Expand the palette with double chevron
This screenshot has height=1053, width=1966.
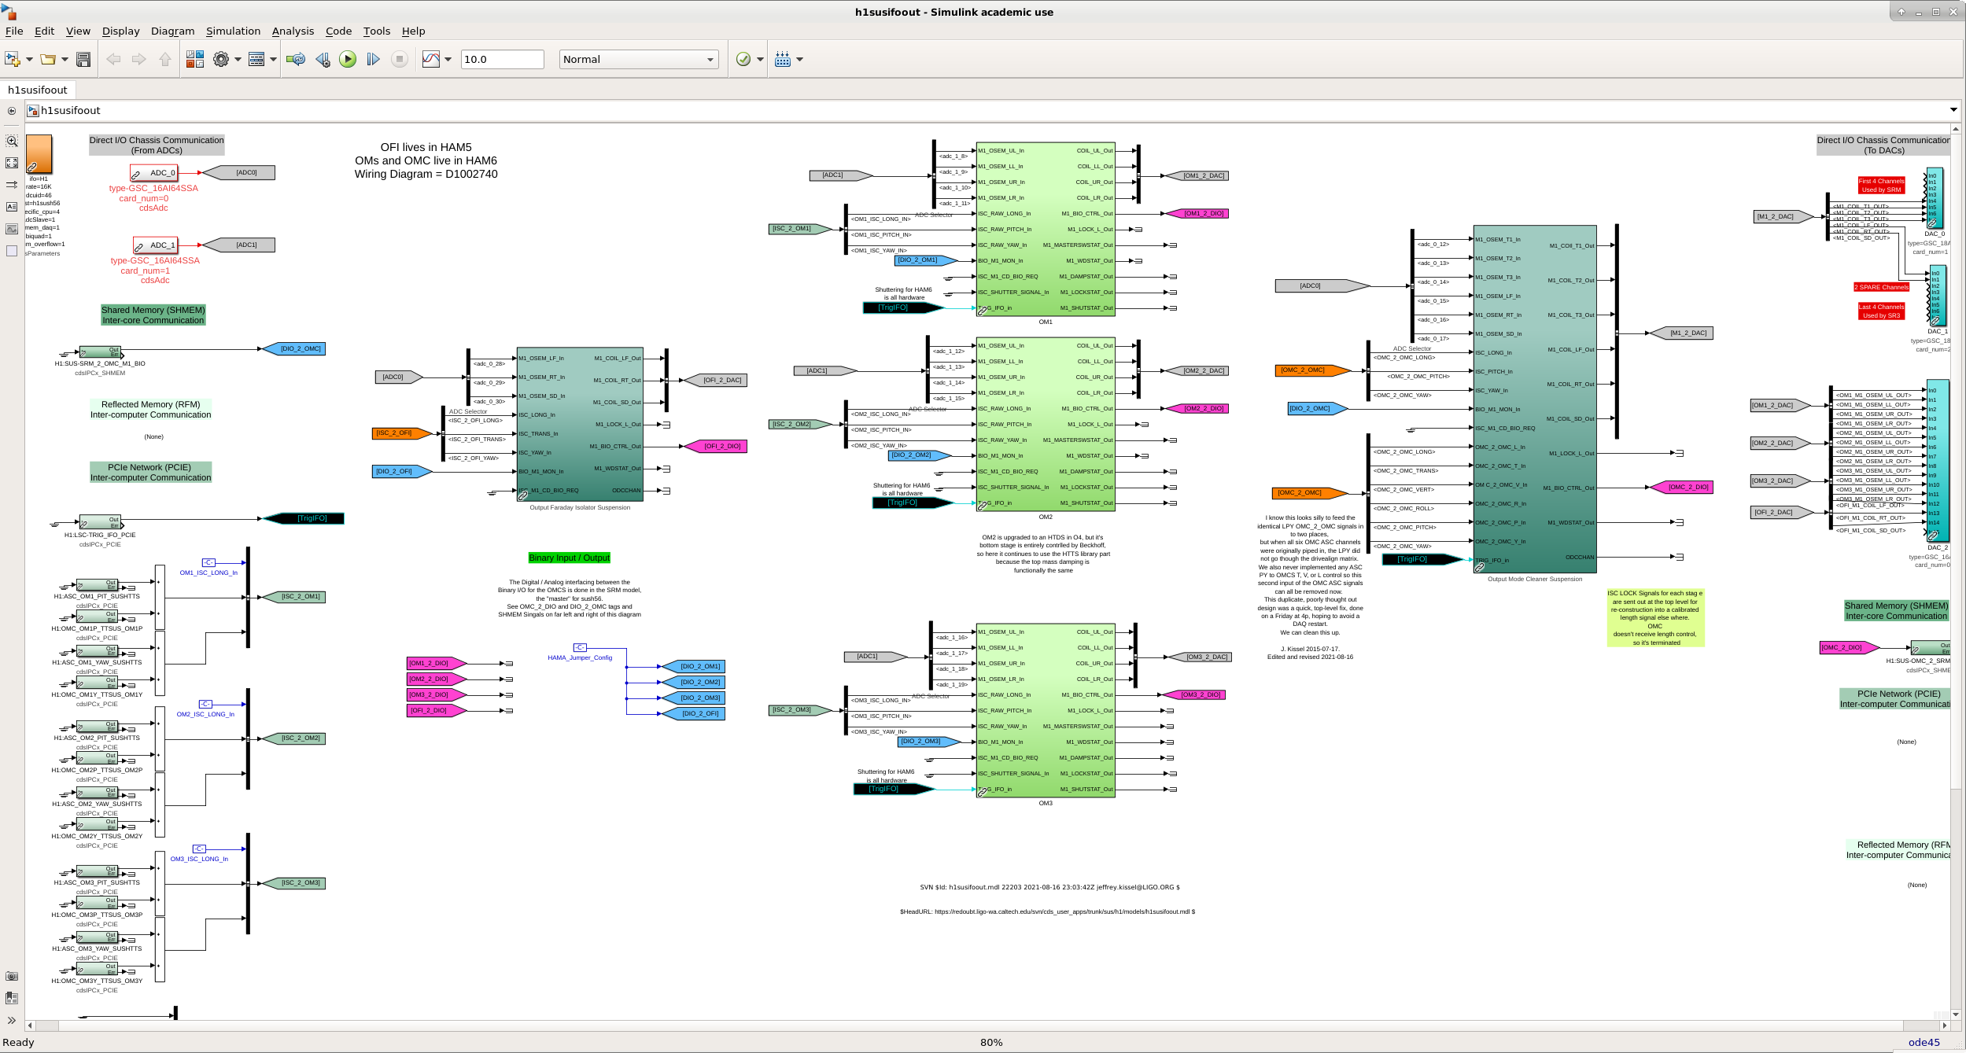coord(12,1021)
